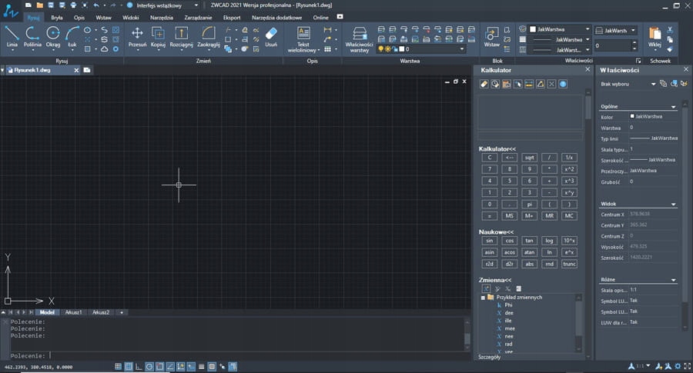This screenshot has width=693, height=373.
Task: Collapse the Przykład zmiennych tree folder
Action: point(482,297)
